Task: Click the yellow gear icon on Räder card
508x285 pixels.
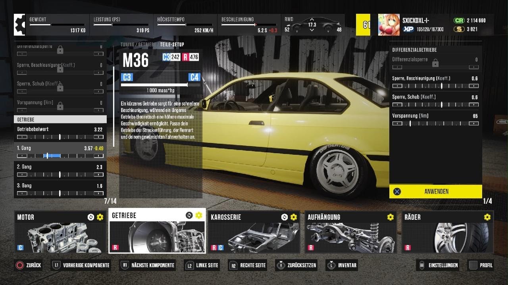Action: [x=487, y=217]
